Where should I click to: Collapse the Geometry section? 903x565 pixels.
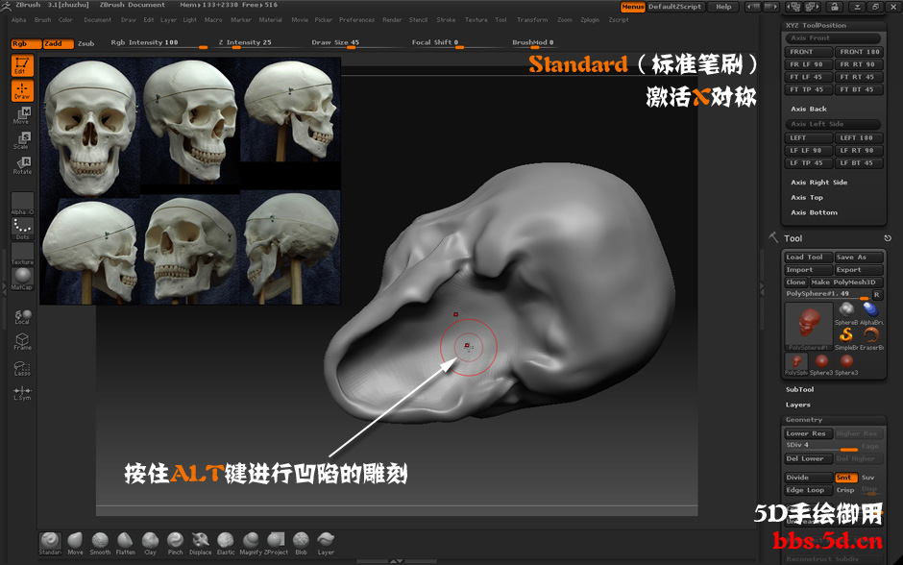pyautogui.click(x=804, y=420)
